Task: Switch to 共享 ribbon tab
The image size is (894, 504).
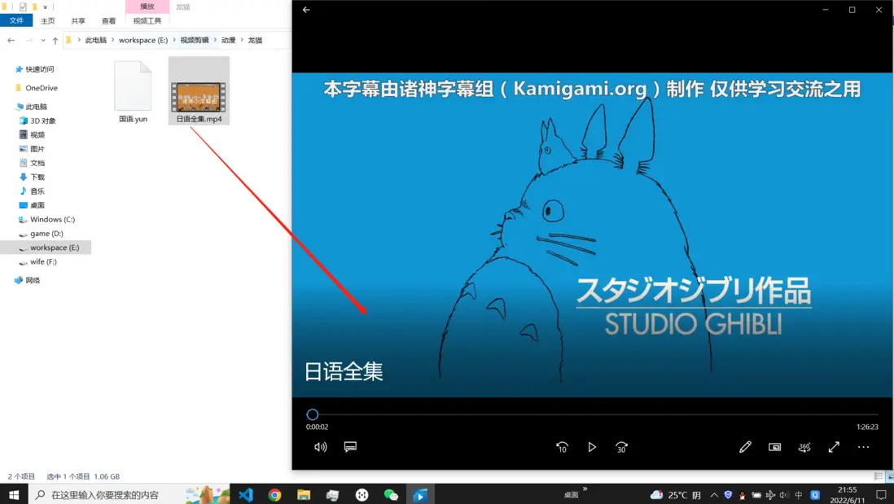Action: click(x=78, y=20)
